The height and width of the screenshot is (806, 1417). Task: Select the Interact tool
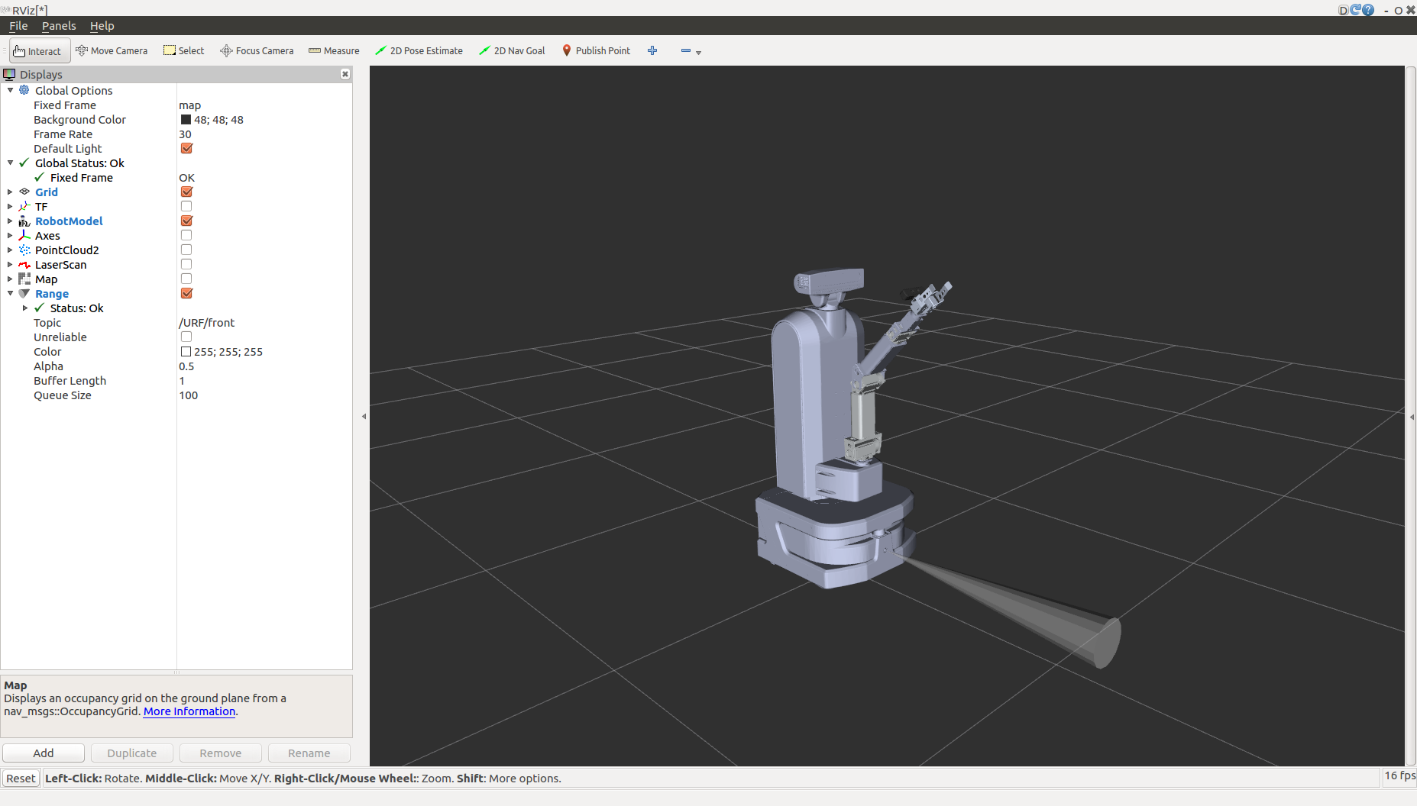tap(38, 51)
